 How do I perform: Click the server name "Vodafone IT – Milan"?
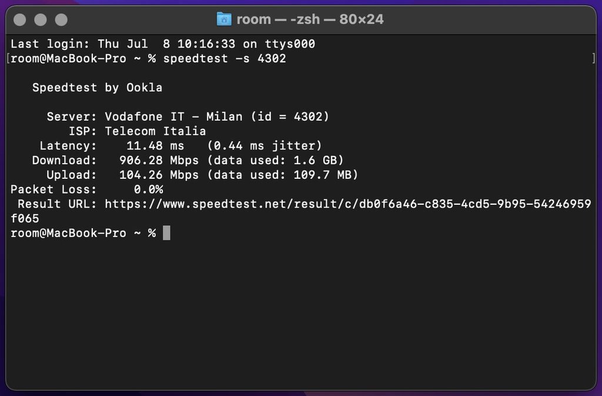coord(173,117)
